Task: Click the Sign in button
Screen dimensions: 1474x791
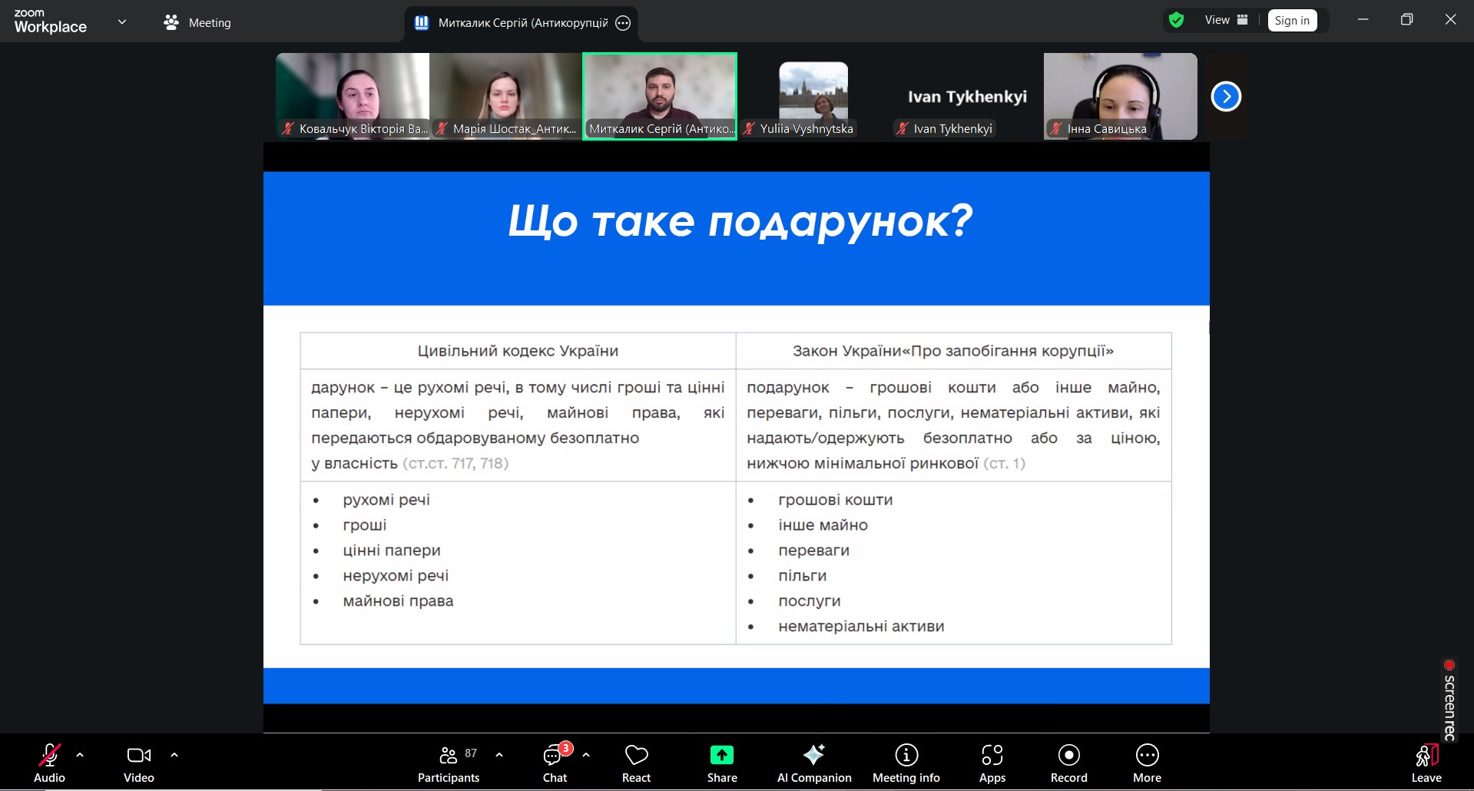Action: 1292,21
